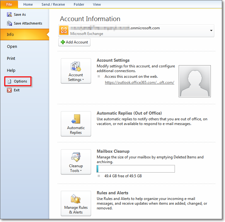
Task: Open the Send / Receive tab
Action: coord(53,4)
